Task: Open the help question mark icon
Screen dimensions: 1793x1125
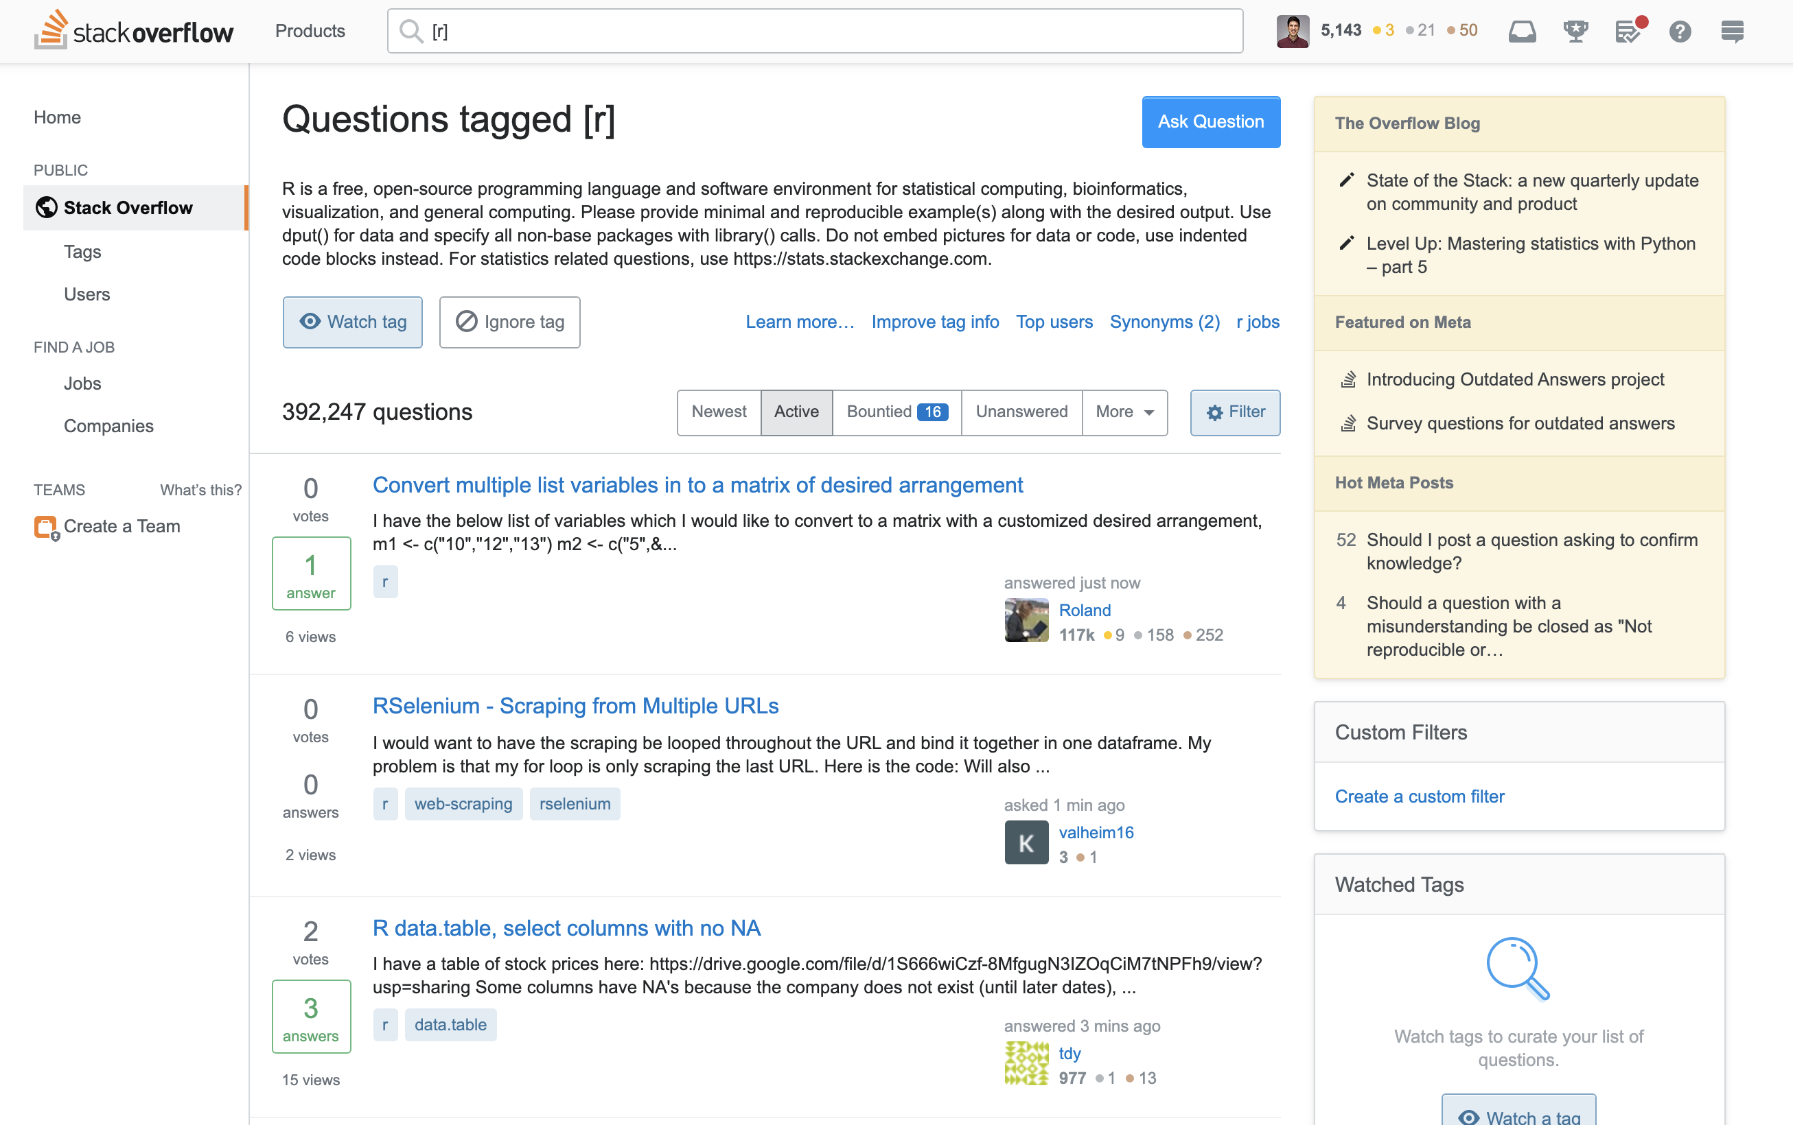Action: coord(1680,32)
